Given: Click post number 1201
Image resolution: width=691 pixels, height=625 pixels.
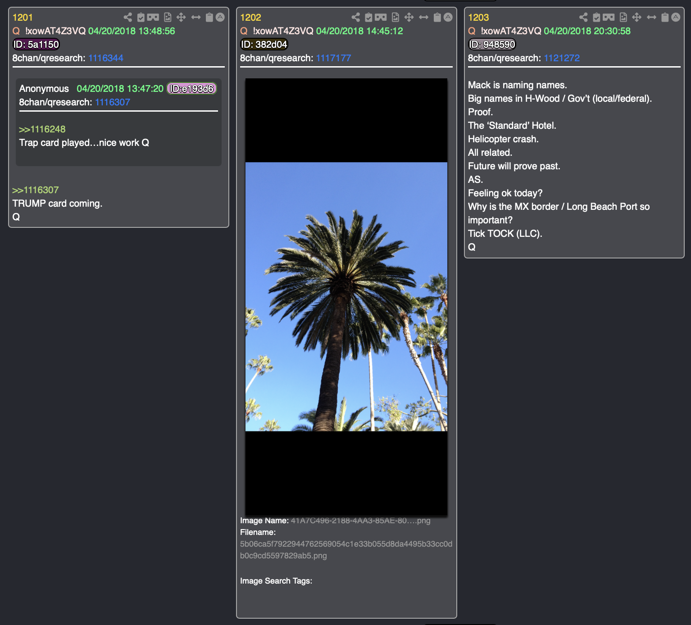Looking at the screenshot, I should pyautogui.click(x=23, y=18).
